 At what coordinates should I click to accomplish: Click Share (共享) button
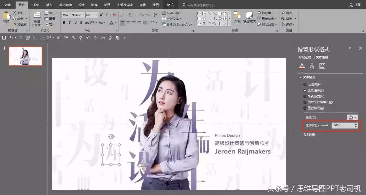click(354, 5)
